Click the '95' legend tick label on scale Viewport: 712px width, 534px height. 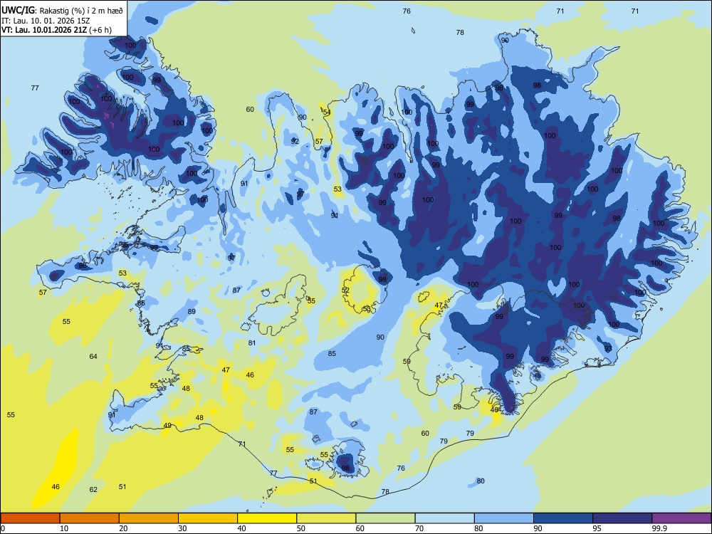click(x=597, y=528)
